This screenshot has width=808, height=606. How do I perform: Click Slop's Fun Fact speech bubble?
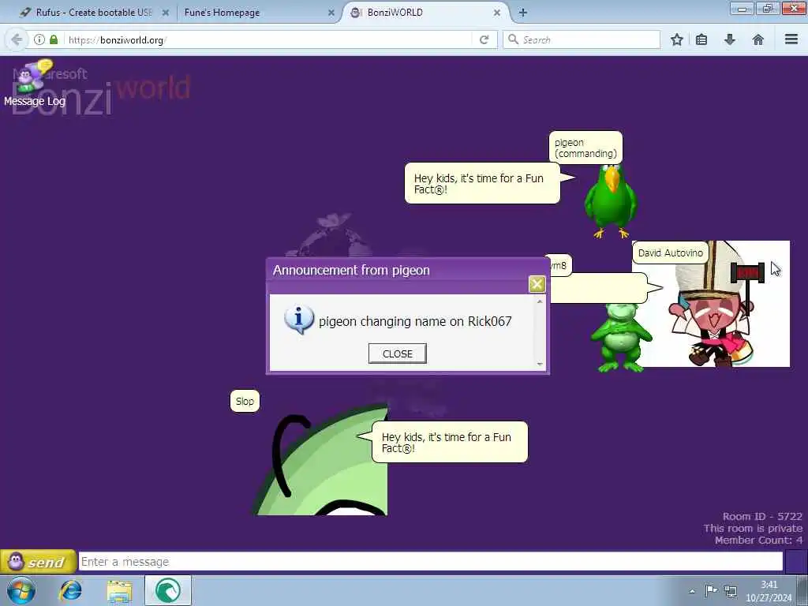click(x=450, y=442)
